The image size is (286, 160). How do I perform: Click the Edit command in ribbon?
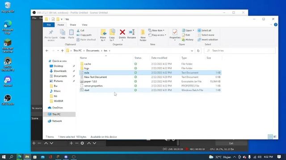pyautogui.click(x=186, y=35)
